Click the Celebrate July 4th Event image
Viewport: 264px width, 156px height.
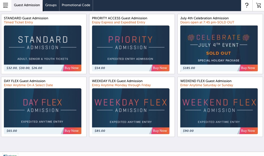pos(219,45)
